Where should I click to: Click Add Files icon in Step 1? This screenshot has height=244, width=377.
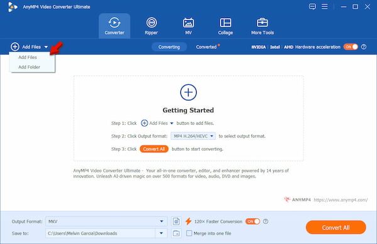pyautogui.click(x=145, y=123)
